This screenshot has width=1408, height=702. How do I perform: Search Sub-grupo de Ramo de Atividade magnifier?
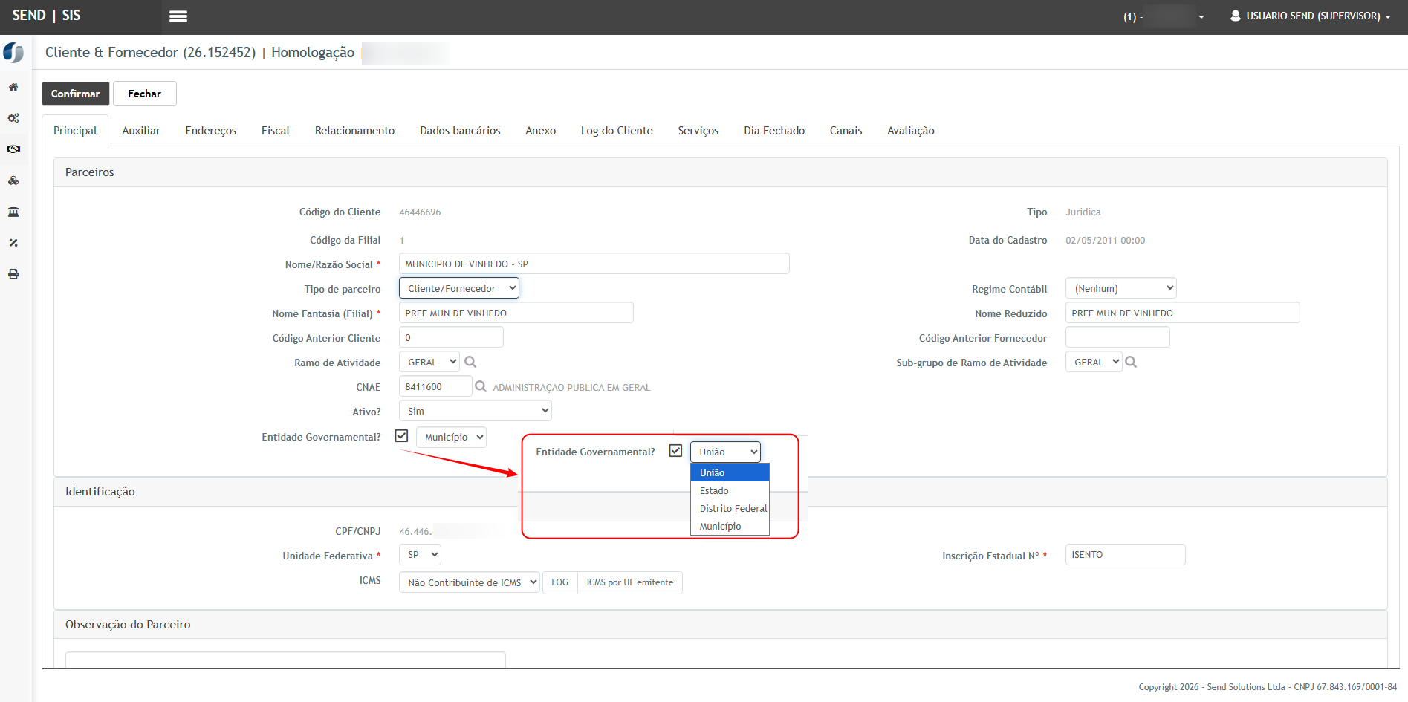point(1131,362)
